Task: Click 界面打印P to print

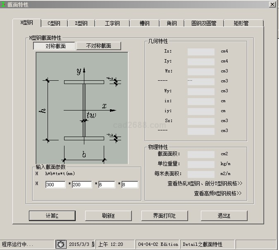Action: [164, 216]
